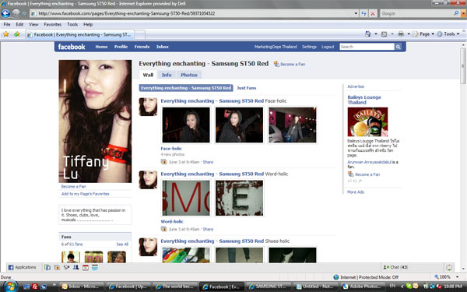Click the IE Back navigation arrow

(5, 13)
